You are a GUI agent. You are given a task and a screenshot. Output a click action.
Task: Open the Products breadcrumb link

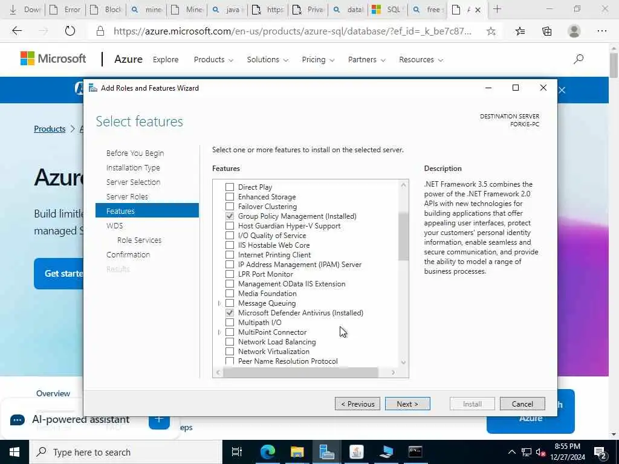pos(50,129)
